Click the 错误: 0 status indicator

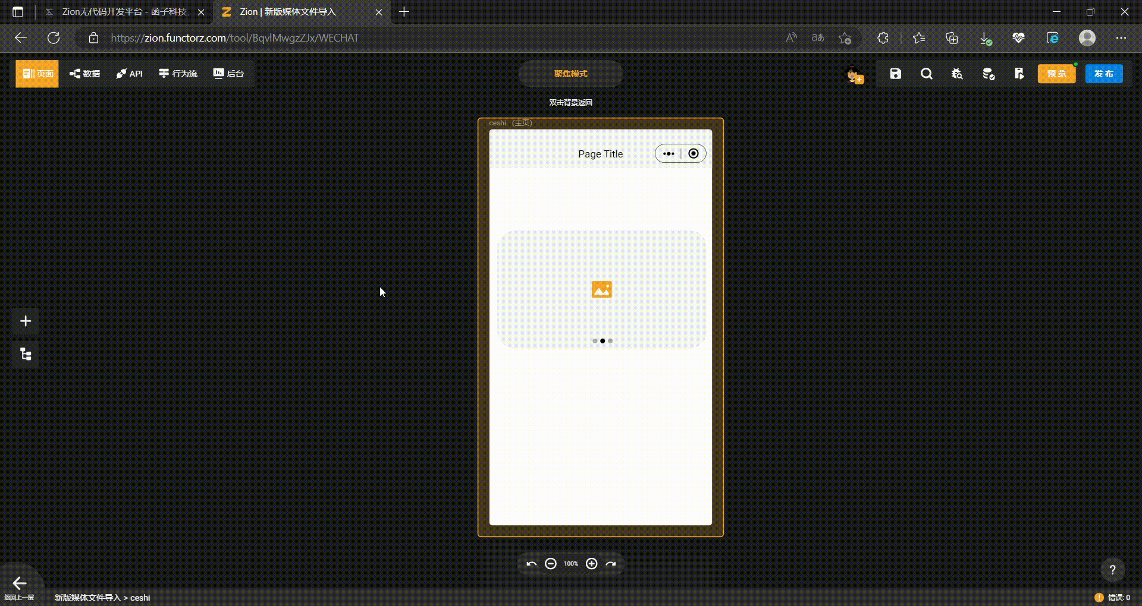1112,598
